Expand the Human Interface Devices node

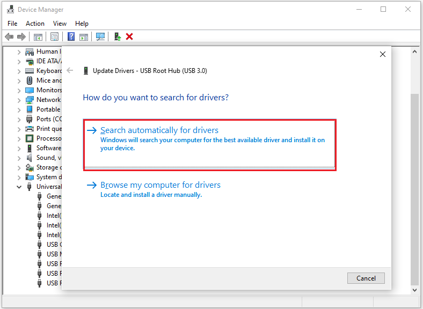coord(19,52)
